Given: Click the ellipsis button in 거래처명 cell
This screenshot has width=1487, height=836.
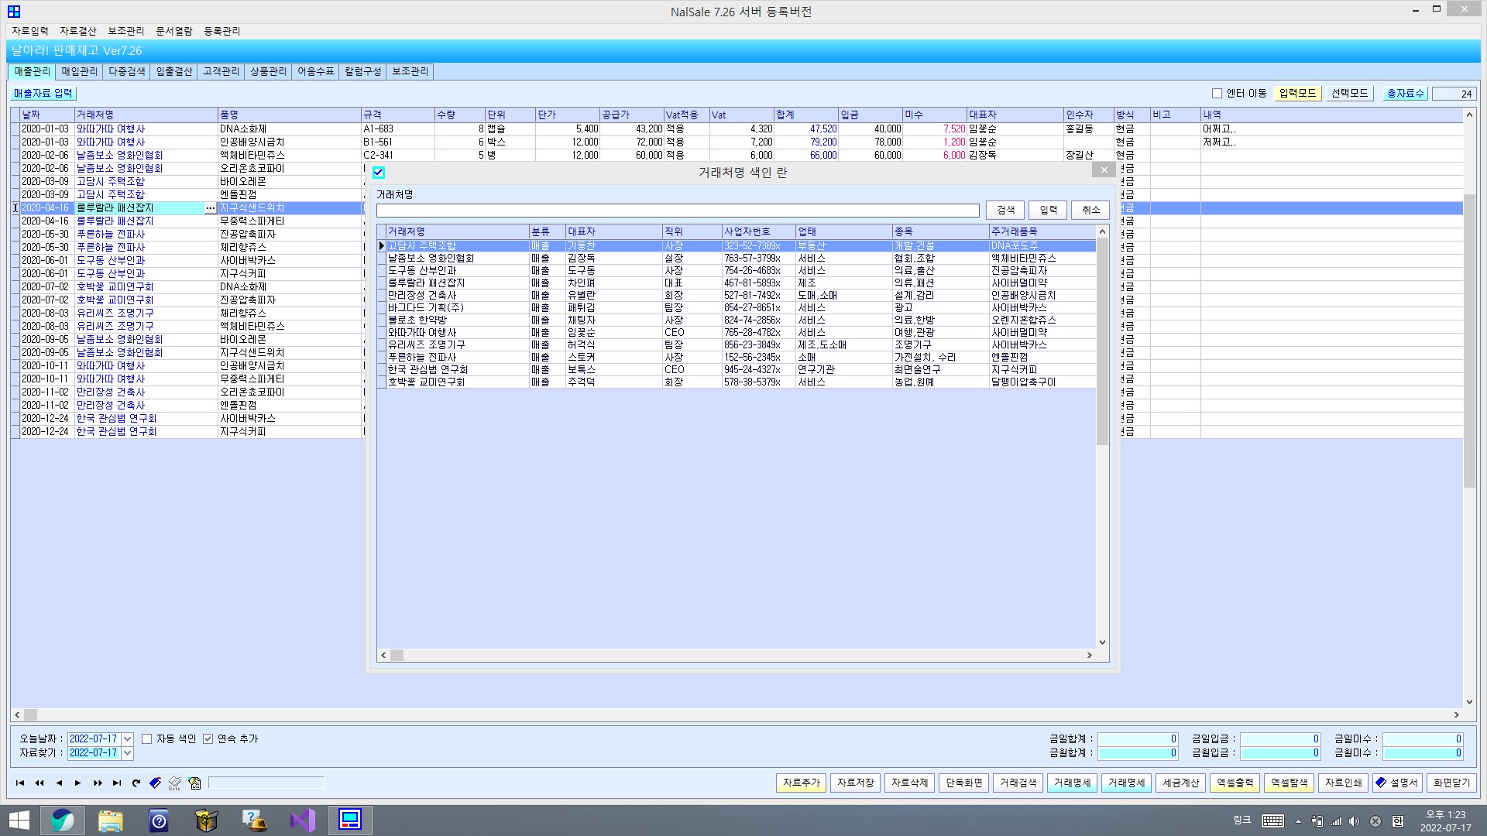Looking at the screenshot, I should coord(210,208).
